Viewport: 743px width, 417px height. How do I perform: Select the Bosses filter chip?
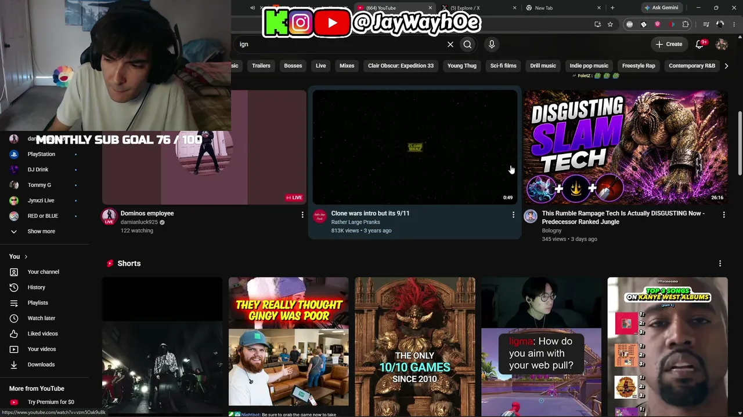pos(293,66)
